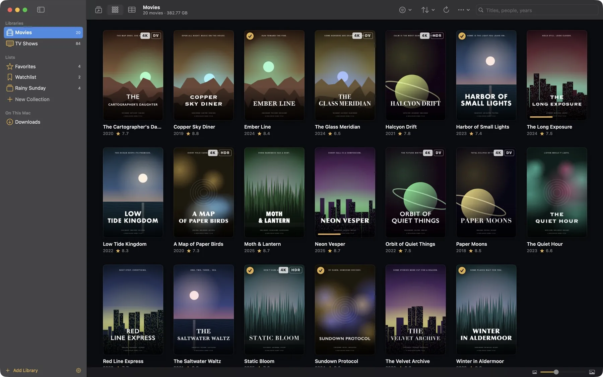Open The Velvet Archive poster

415,310
